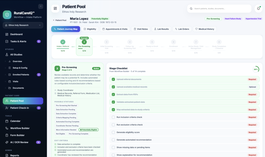Open the Appointments & Visits tab

point(115,29)
